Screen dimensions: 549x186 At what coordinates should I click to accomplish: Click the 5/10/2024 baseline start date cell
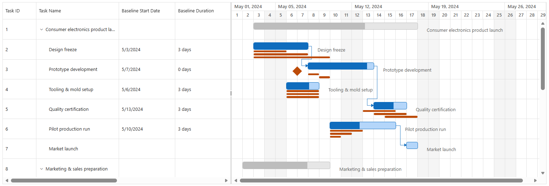(147, 129)
